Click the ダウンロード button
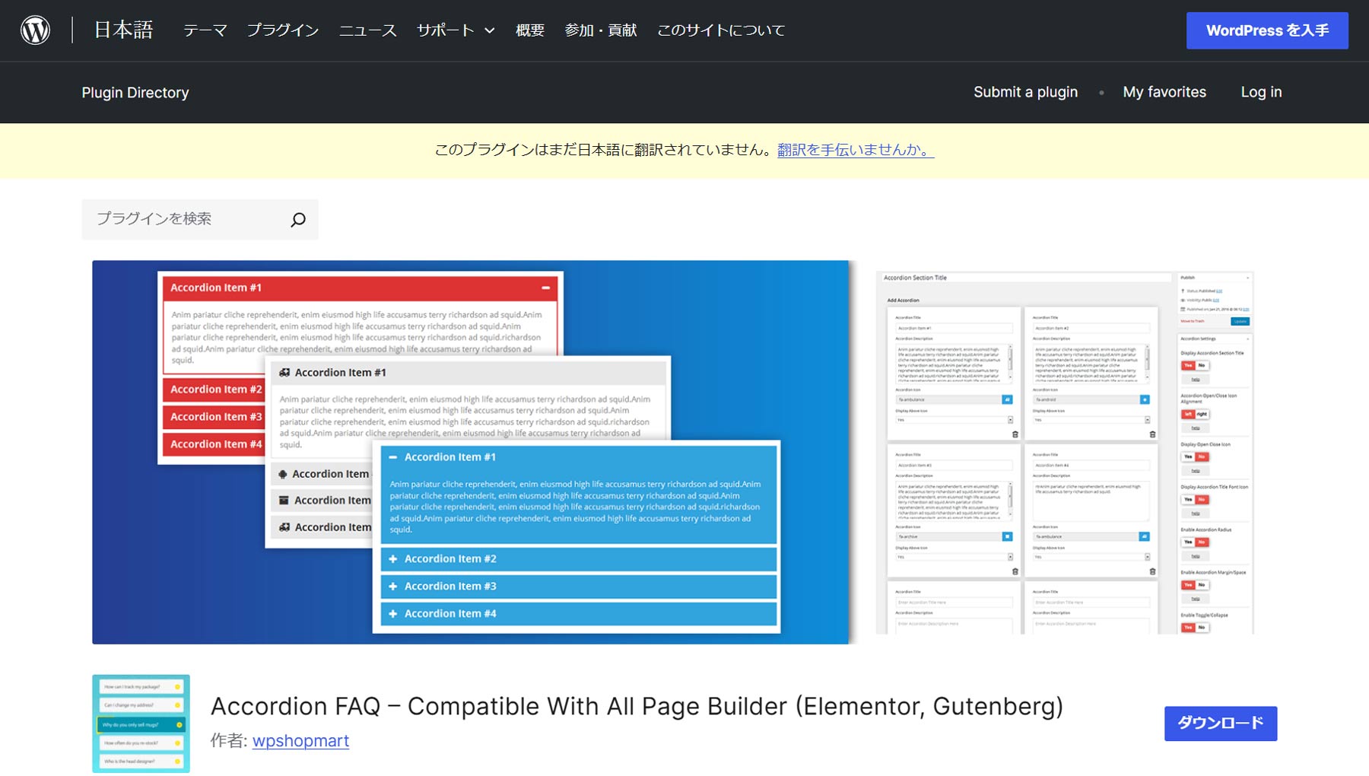The width and height of the screenshot is (1369, 776). coord(1220,723)
